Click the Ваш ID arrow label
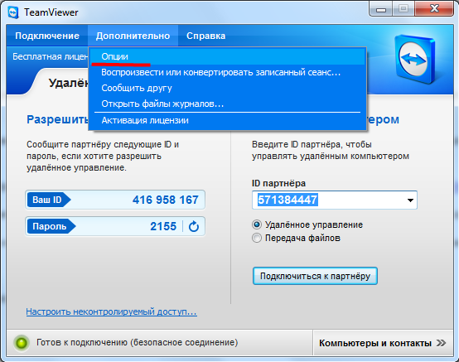Screen dimensions: 459x362 pos(49,200)
